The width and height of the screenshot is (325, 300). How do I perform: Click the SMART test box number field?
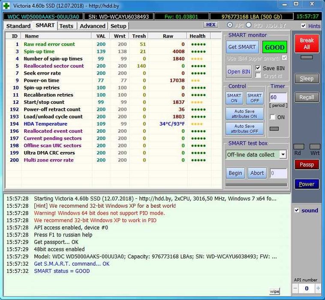tap(278, 173)
